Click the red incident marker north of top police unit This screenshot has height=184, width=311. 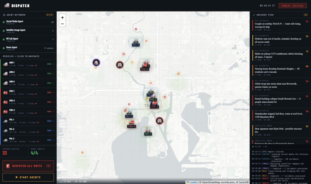click(x=136, y=29)
